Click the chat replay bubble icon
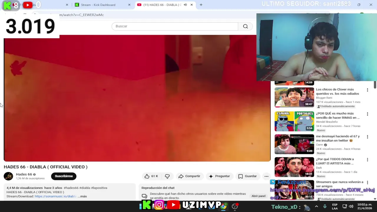The width and height of the screenshot is (377, 212). click(144, 196)
